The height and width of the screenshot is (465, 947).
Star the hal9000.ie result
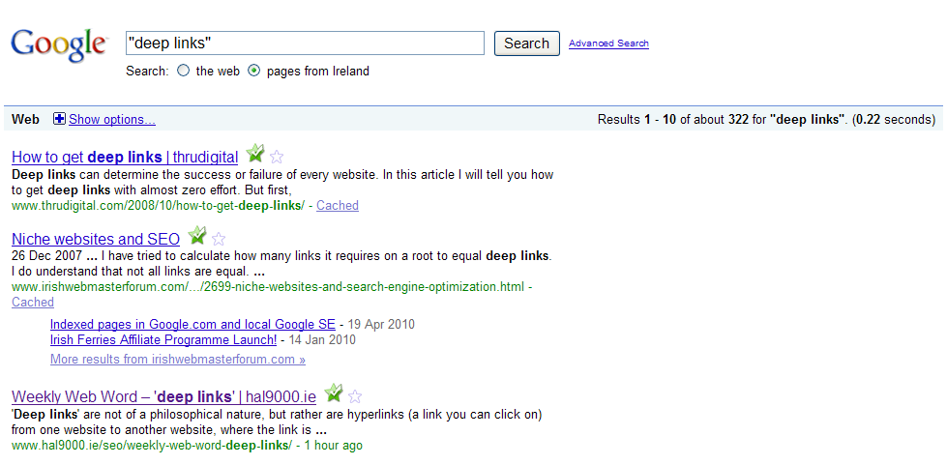pos(355,396)
